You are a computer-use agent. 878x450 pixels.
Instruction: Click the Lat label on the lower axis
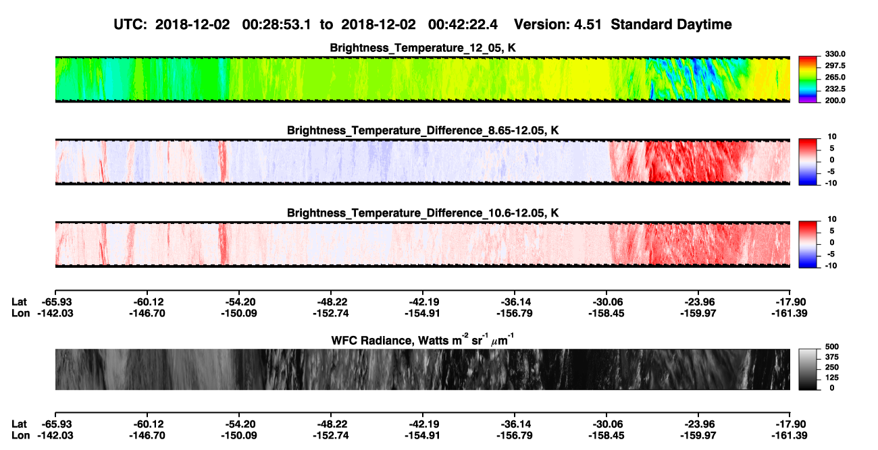pyautogui.click(x=20, y=424)
